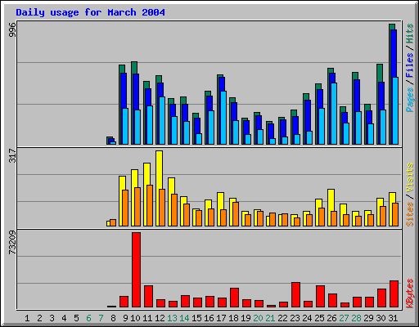Screen dimensions: 419x327
Task: Click weekend day 13 label
Action: (x=172, y=318)
